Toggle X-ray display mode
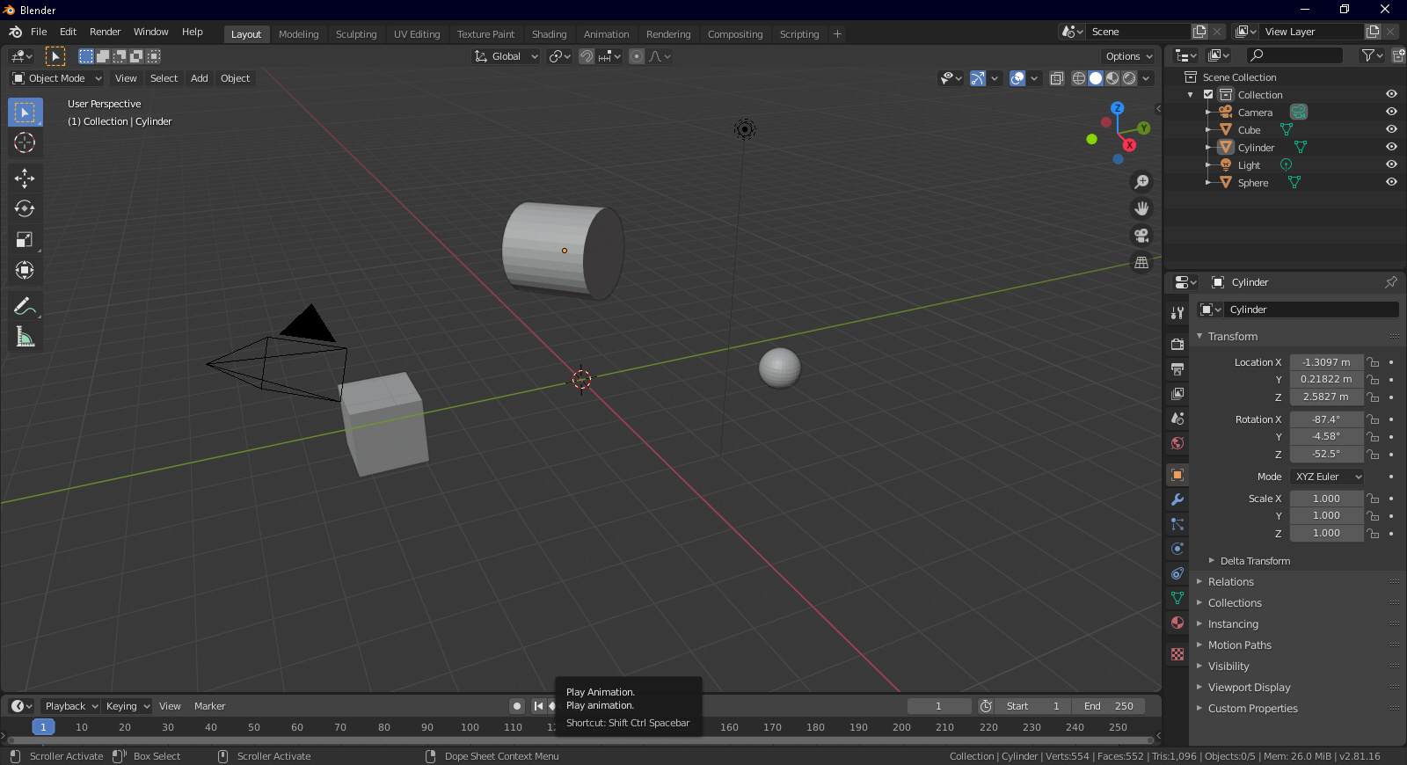Viewport: 1407px width, 765px height. [1057, 78]
